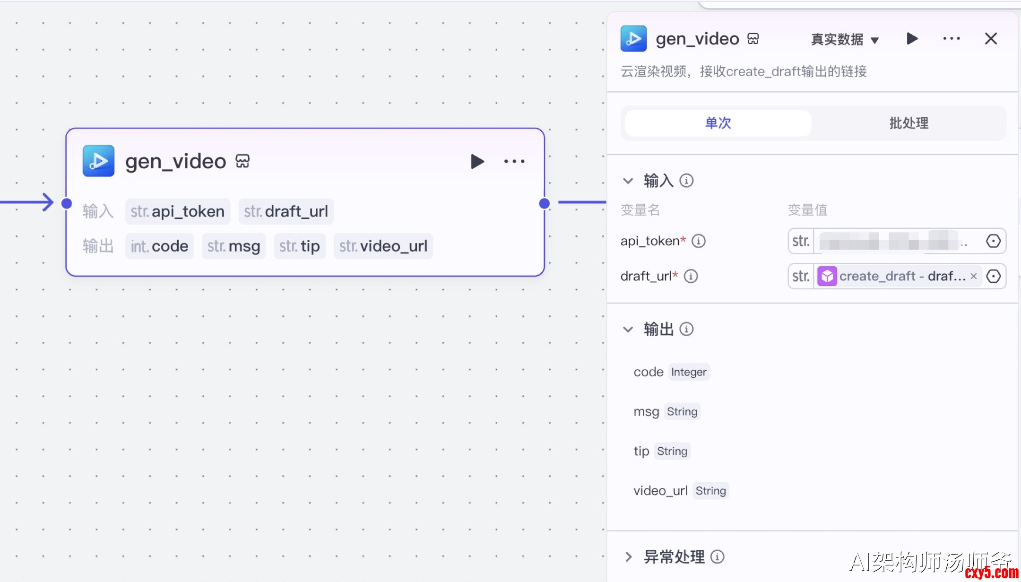Switch to the 单次 tab
1021x582 pixels.
click(718, 123)
